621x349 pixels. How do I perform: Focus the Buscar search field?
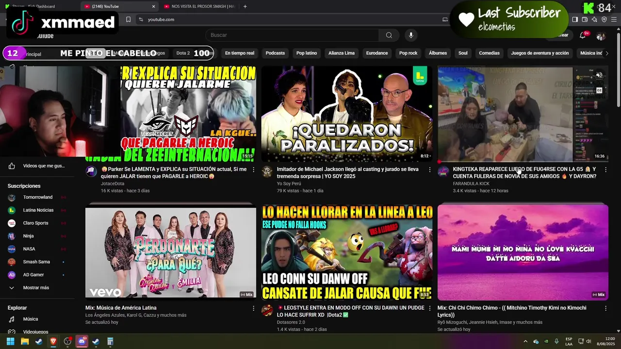pyautogui.click(x=292, y=35)
